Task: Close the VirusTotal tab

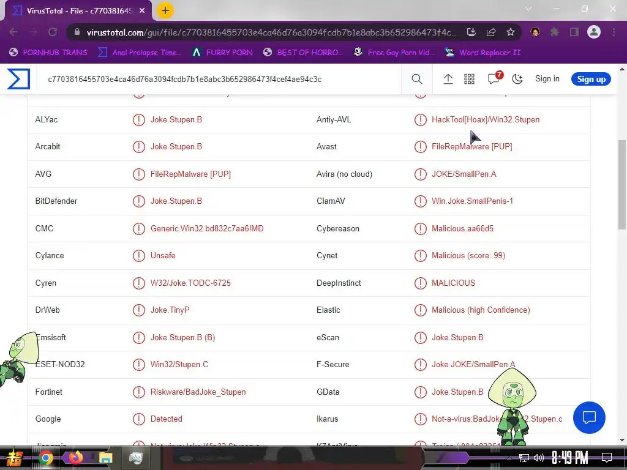Action: coord(142,11)
